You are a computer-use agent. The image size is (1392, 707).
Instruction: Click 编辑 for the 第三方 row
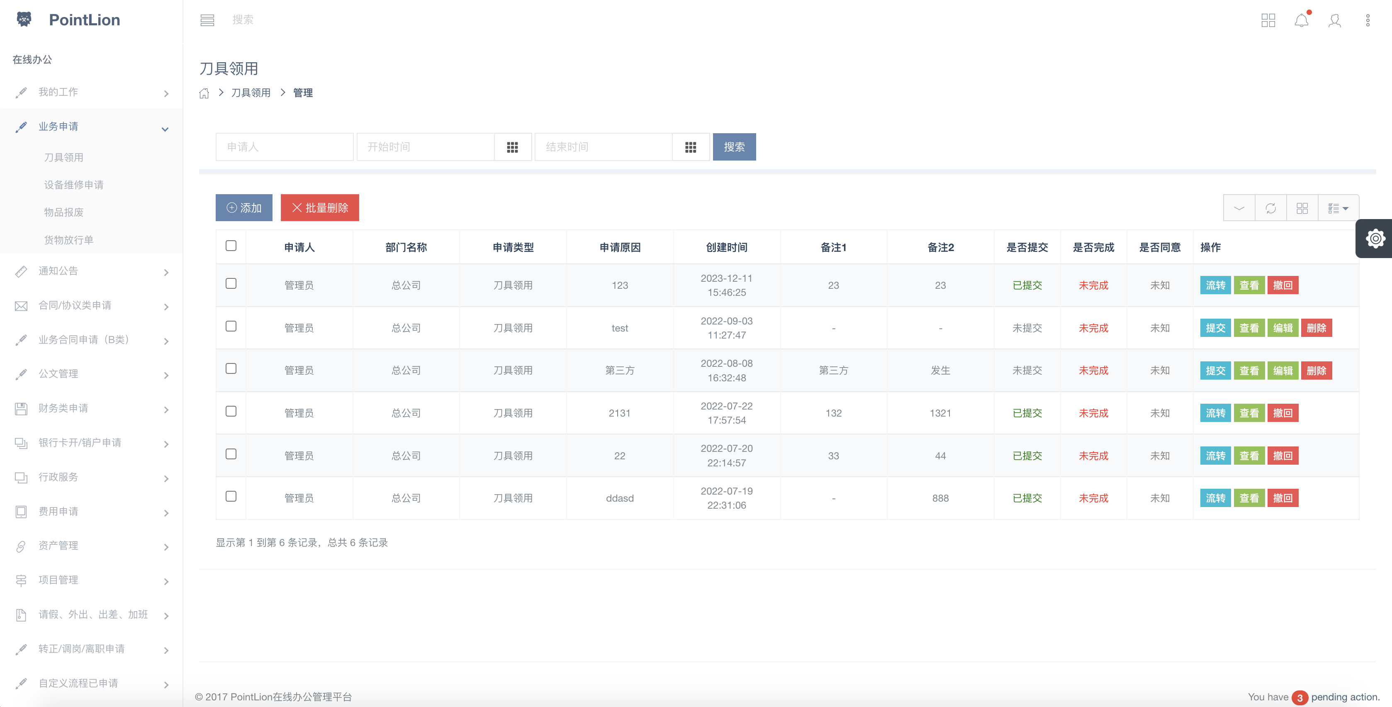(1282, 371)
